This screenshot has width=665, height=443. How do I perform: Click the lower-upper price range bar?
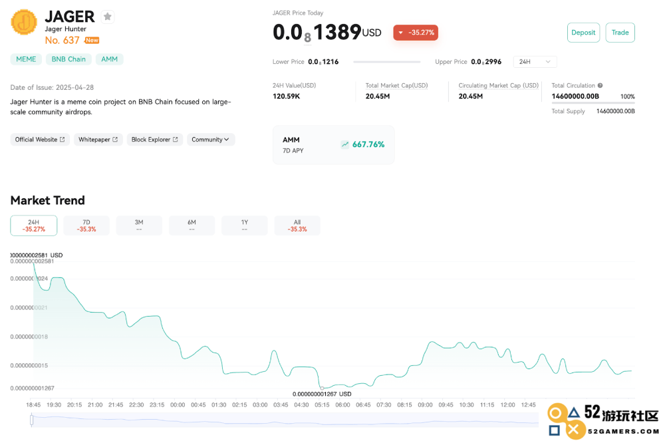click(387, 62)
